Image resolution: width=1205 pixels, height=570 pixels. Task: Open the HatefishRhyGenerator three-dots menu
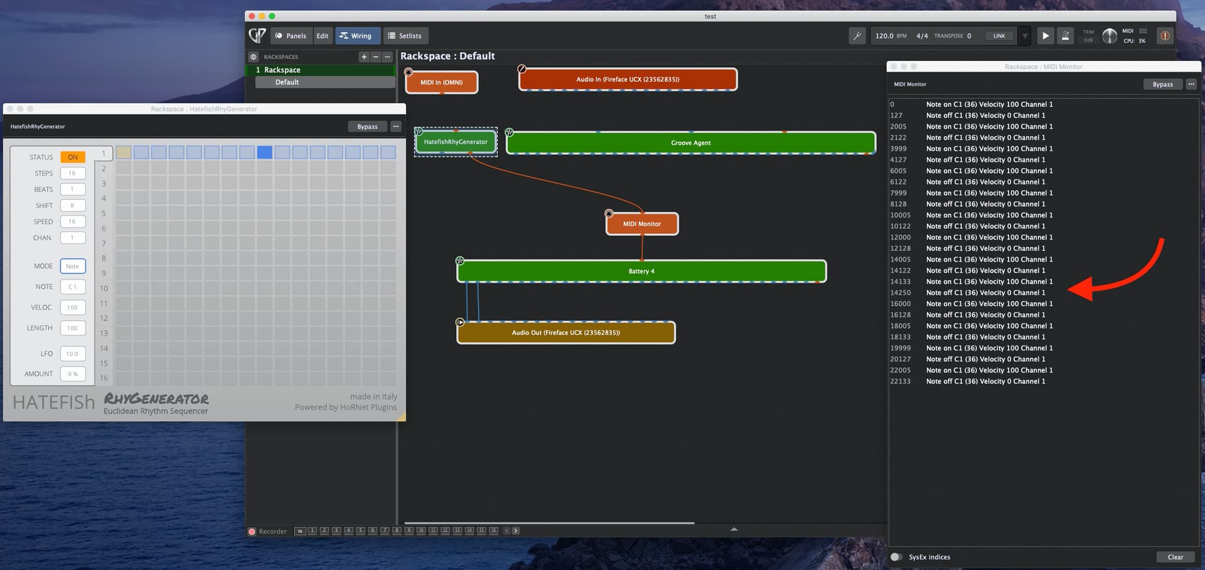pos(396,126)
